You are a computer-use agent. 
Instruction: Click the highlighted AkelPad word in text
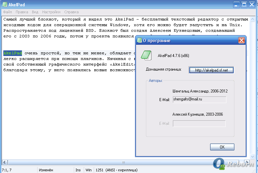coord(13,53)
